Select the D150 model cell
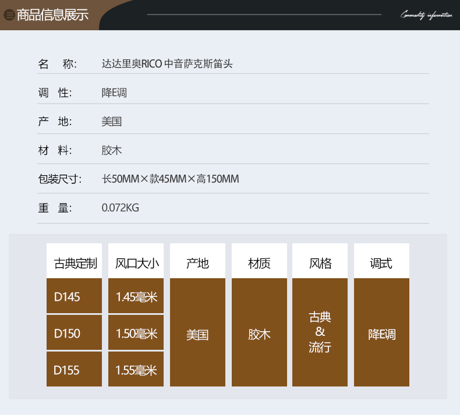The image size is (460, 415). (x=74, y=332)
